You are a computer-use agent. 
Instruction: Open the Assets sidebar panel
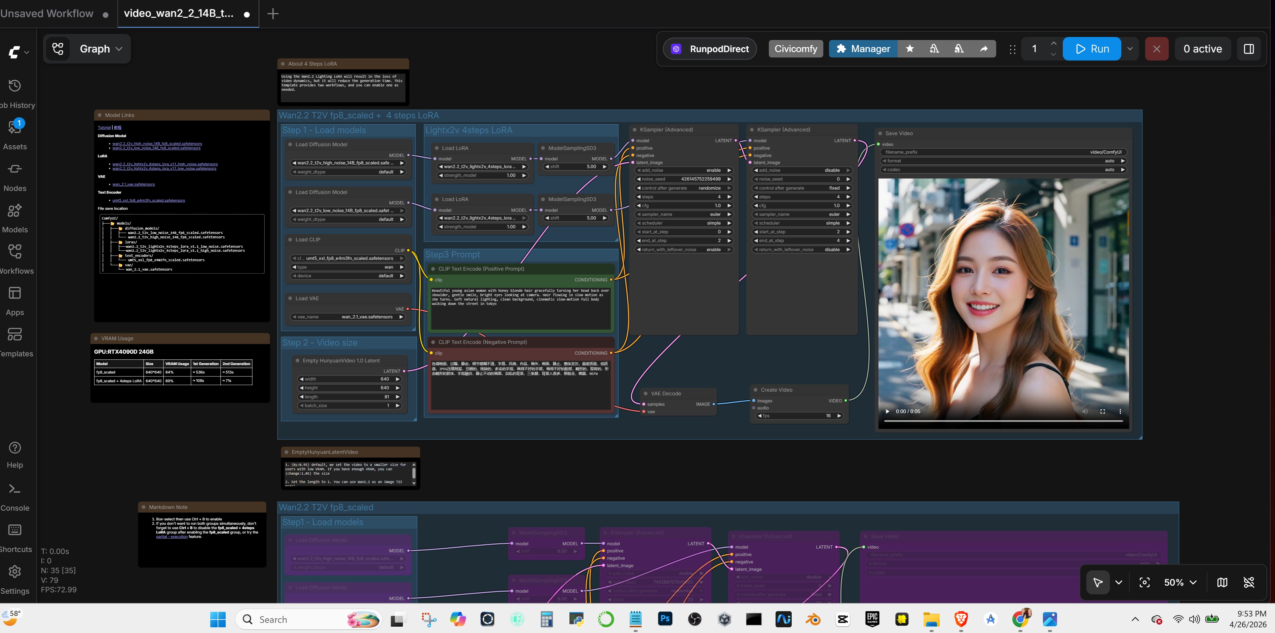click(x=15, y=135)
